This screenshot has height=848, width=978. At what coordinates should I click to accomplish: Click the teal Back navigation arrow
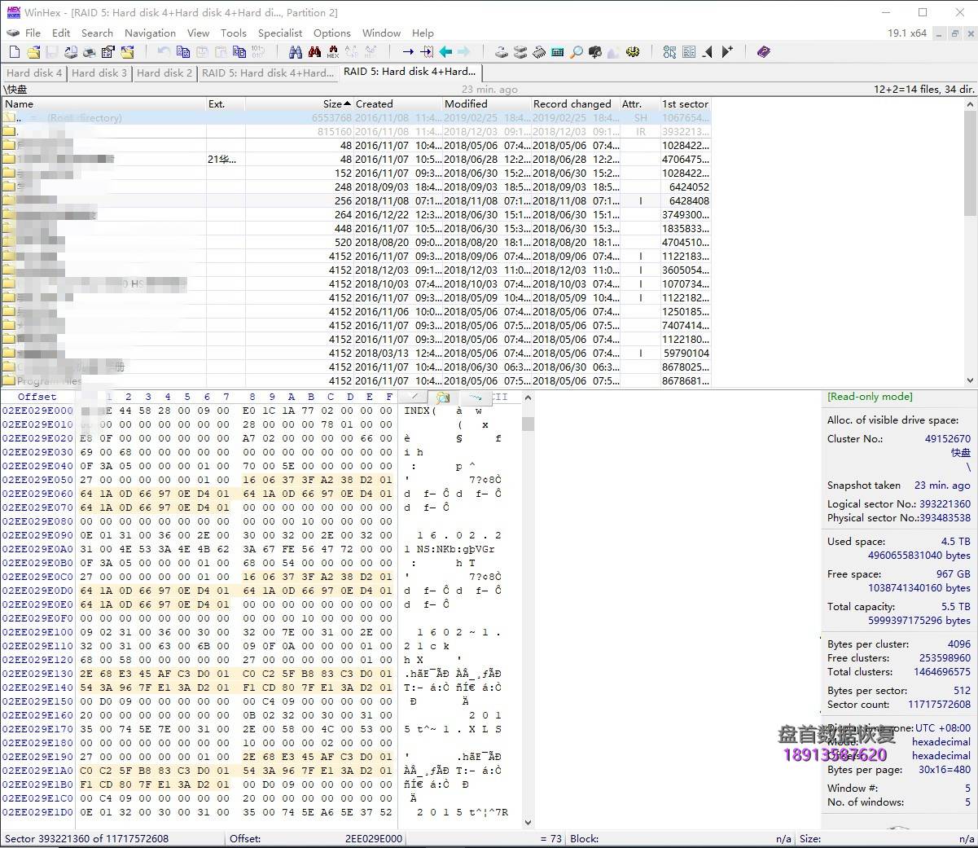[x=445, y=52]
